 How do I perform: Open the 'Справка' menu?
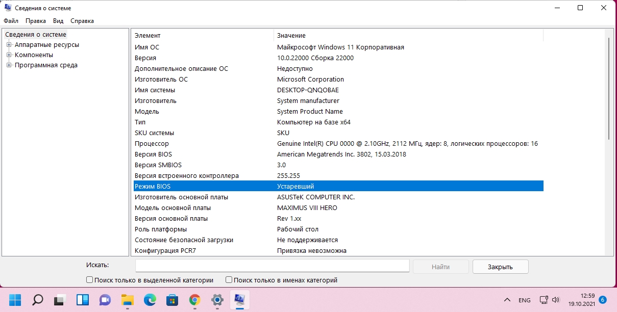[82, 21]
